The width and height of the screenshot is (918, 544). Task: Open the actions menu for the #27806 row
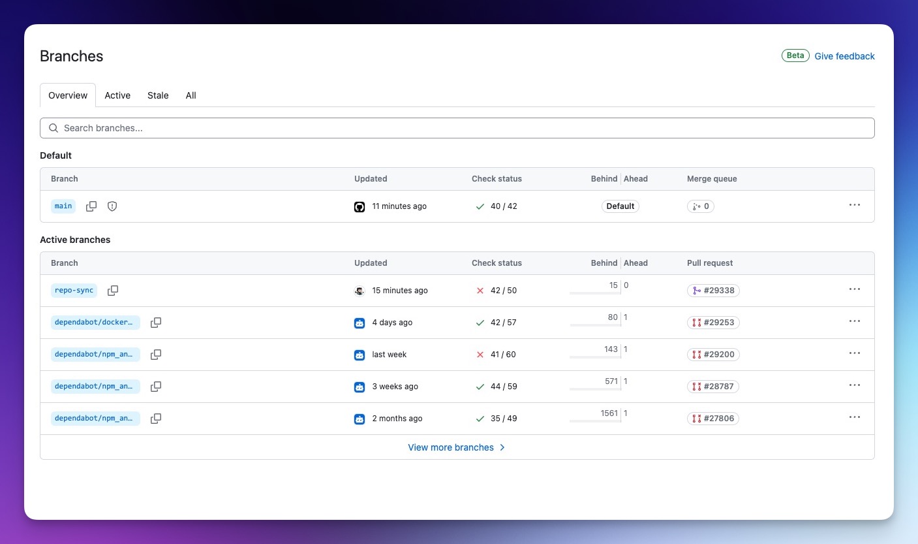[855, 417]
